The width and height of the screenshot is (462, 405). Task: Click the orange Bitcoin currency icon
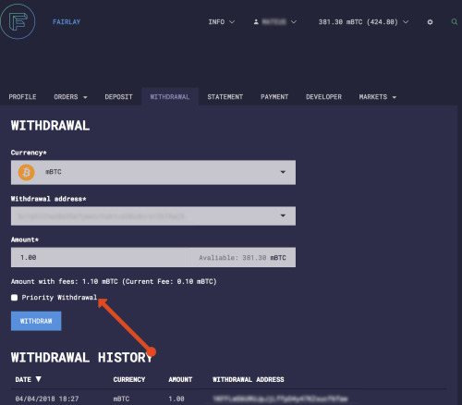click(x=26, y=172)
